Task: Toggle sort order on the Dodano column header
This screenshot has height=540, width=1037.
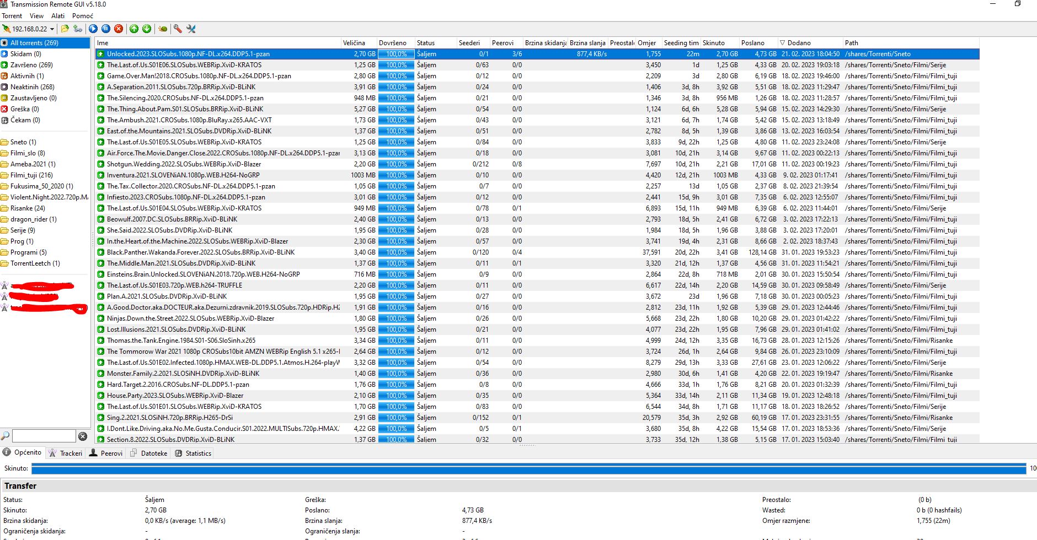Action: [x=810, y=43]
